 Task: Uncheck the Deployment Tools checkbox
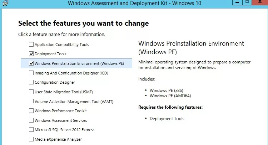tap(31, 54)
